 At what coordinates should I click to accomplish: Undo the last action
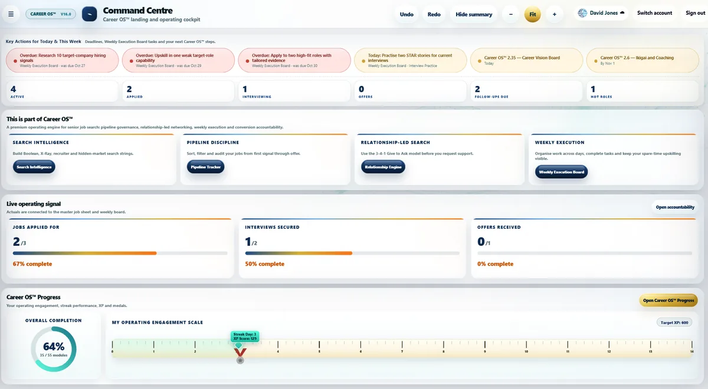click(407, 14)
